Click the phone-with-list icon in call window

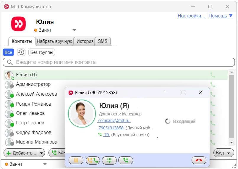126,160
